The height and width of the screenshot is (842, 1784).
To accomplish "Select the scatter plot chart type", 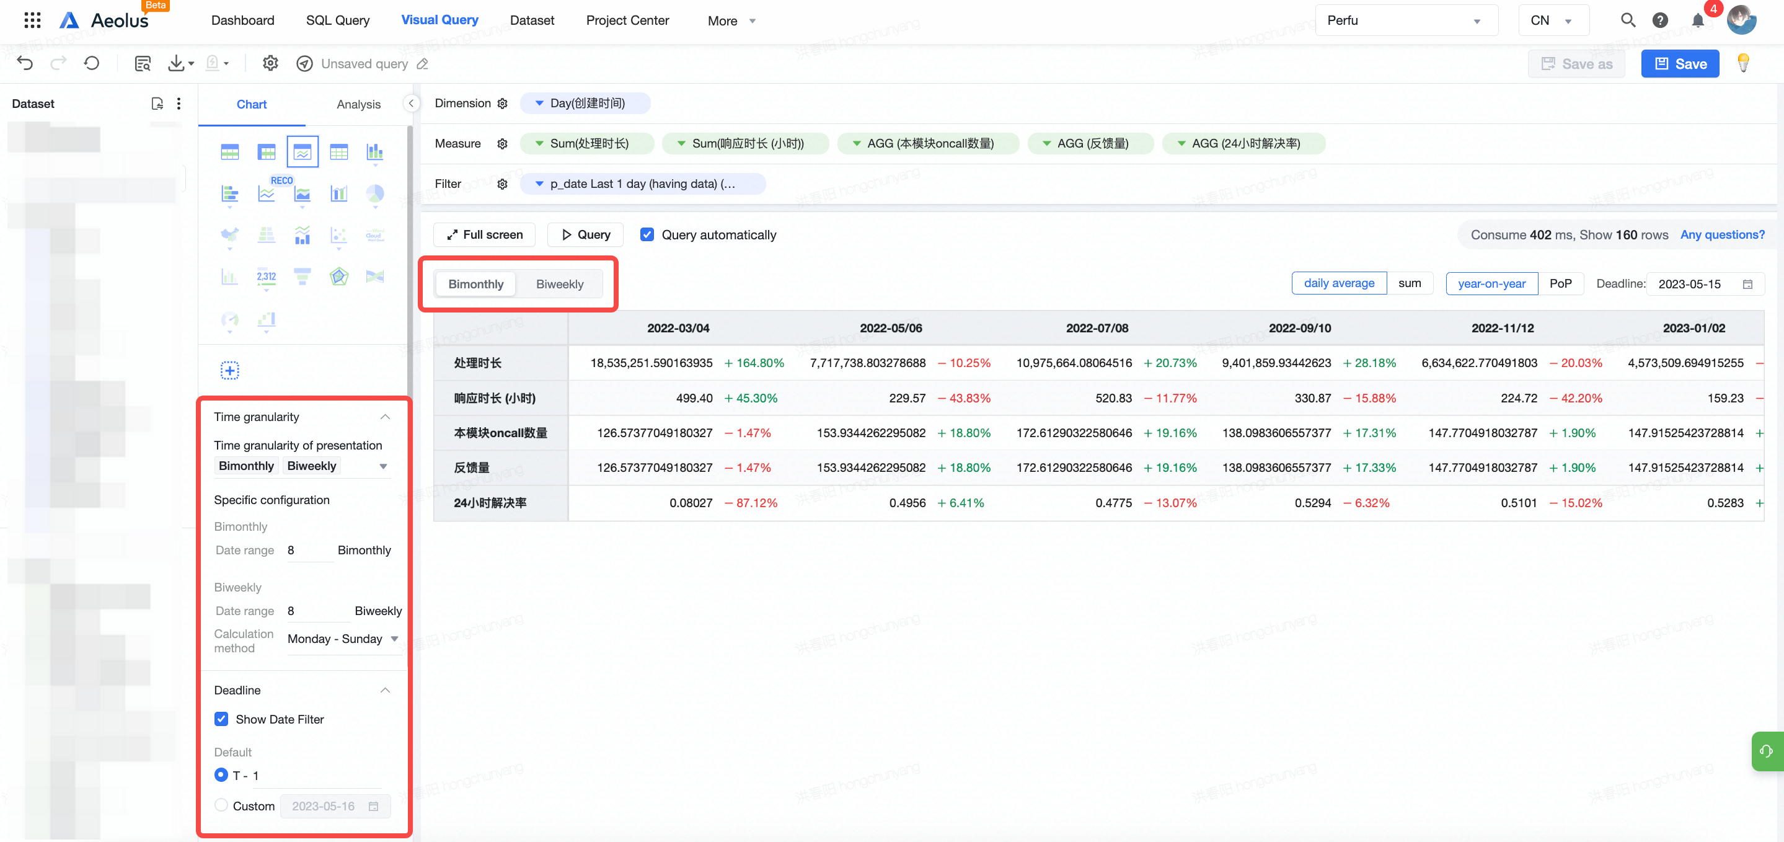I will point(338,235).
